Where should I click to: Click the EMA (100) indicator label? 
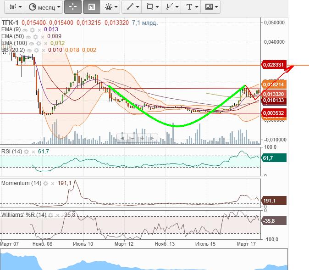tap(14, 43)
